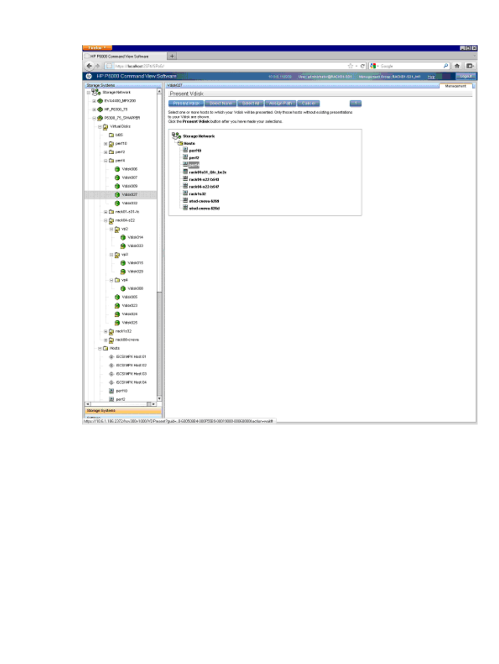This screenshot has width=499, height=664.
Task: Click the question mark help button
Action: pyautogui.click(x=356, y=104)
